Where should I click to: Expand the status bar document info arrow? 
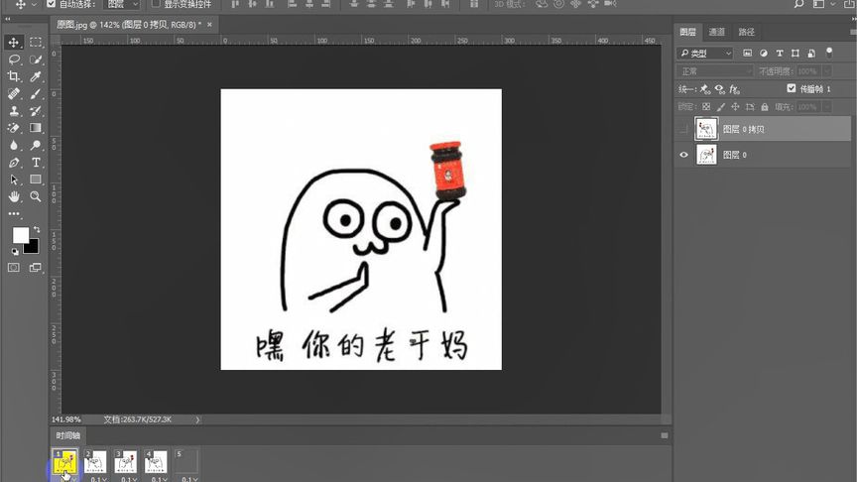point(197,420)
